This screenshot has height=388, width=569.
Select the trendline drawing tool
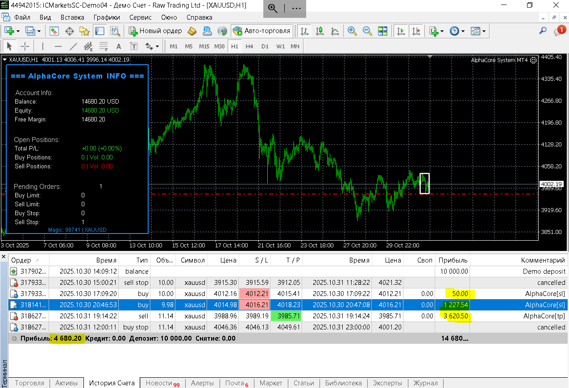[74, 46]
